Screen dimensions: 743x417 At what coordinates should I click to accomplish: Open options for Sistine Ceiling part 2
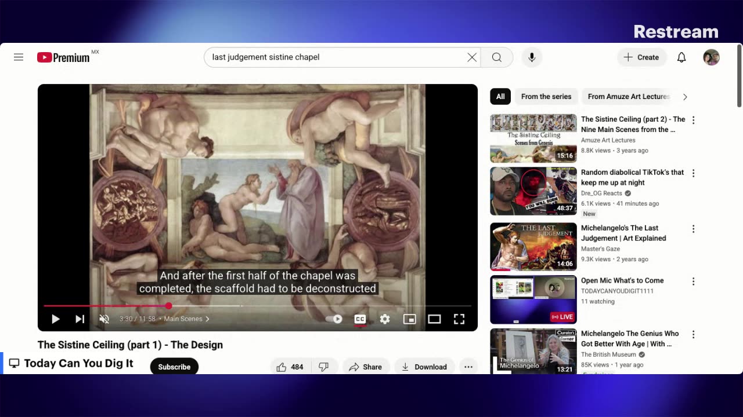(x=693, y=120)
